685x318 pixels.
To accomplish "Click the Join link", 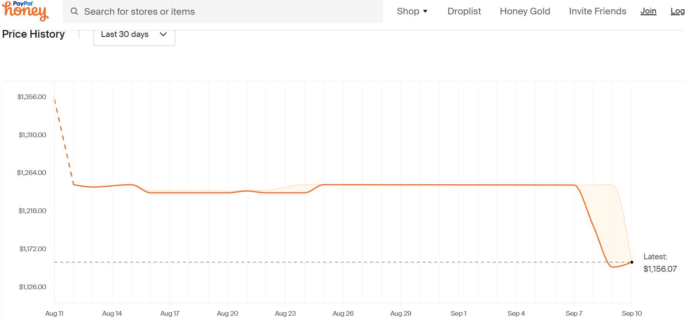I will coord(648,11).
